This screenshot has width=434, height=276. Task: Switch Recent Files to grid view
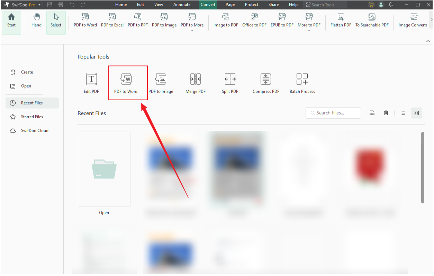(x=416, y=113)
